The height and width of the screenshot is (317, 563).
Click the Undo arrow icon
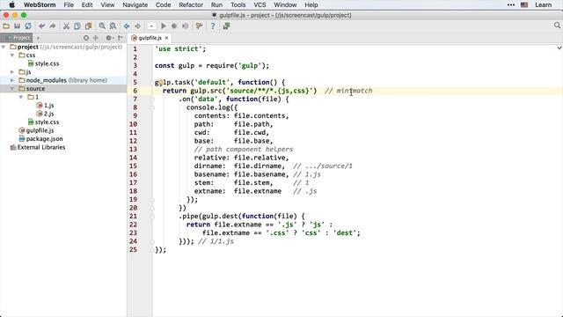point(41,26)
